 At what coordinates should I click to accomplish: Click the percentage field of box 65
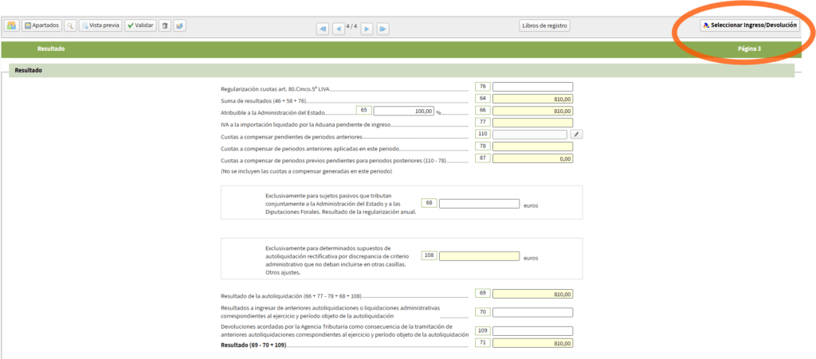(x=404, y=111)
